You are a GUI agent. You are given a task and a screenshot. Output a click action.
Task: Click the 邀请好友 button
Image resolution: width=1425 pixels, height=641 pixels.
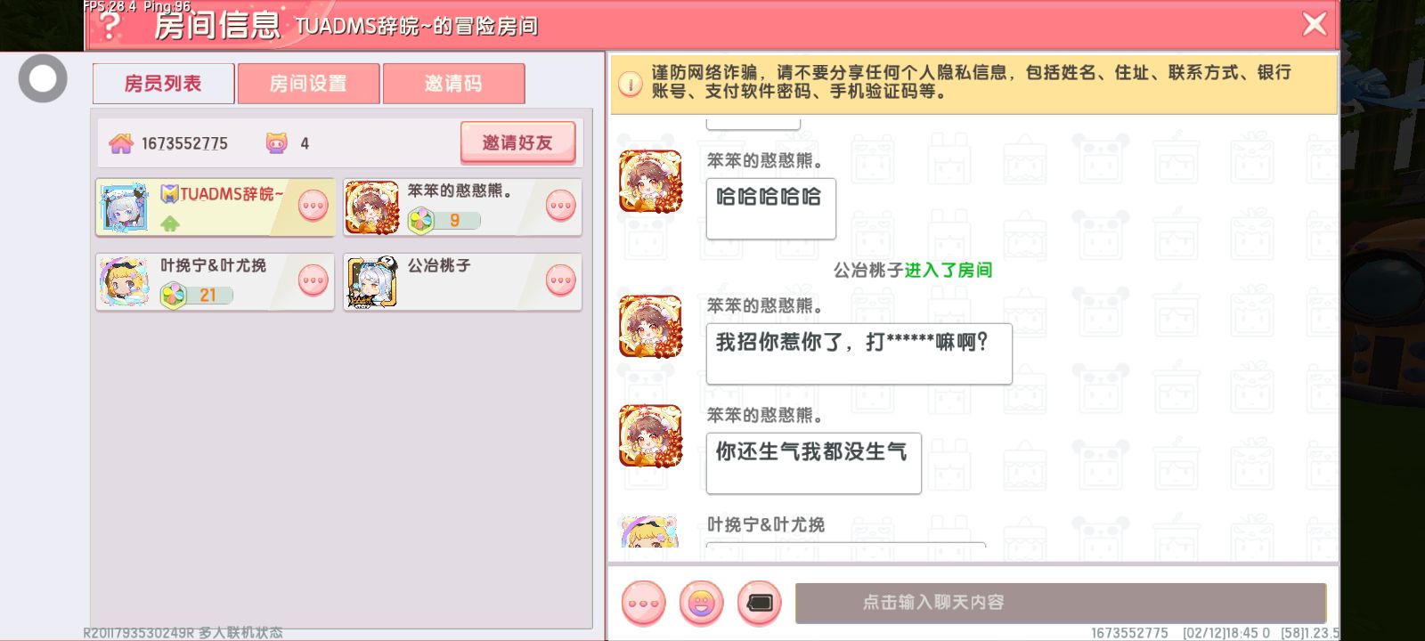(517, 142)
